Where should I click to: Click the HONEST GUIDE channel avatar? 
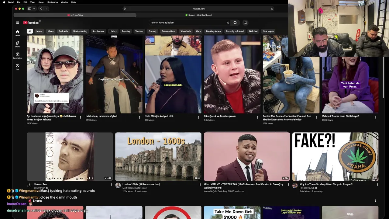(295, 186)
